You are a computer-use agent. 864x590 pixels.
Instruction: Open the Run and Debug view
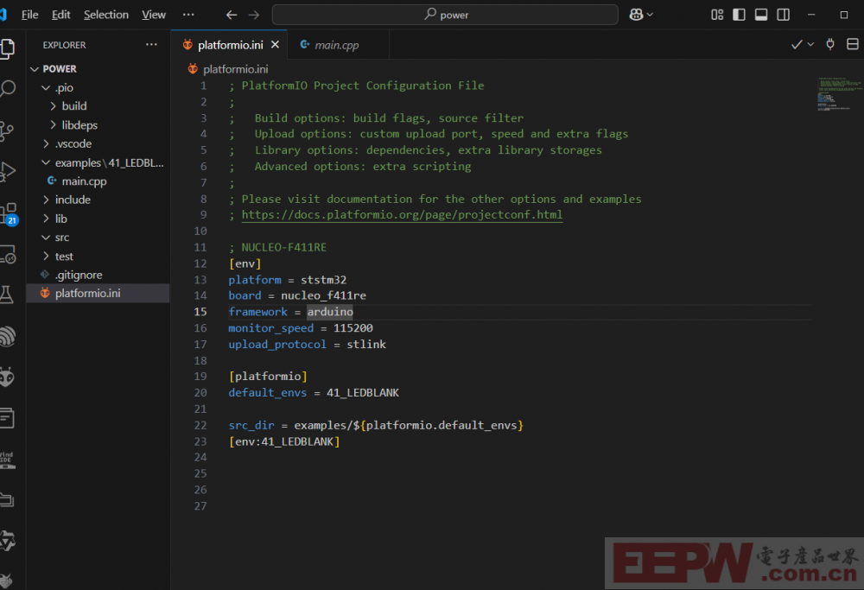tap(7, 172)
